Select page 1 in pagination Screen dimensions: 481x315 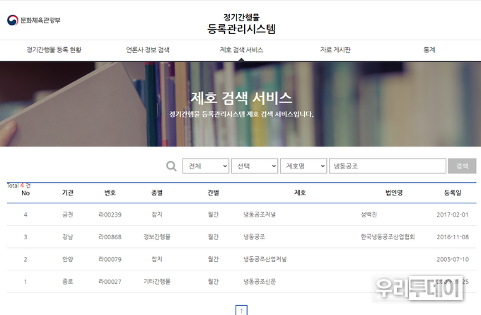tap(240, 310)
